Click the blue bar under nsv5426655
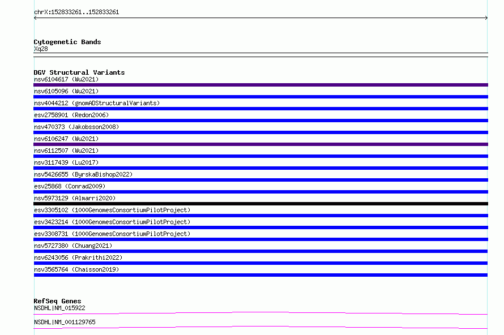Image resolution: width=504 pixels, height=335 pixels. (260, 180)
